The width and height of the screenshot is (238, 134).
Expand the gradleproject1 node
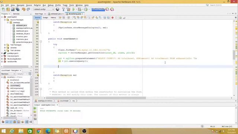[x=2, y=53]
